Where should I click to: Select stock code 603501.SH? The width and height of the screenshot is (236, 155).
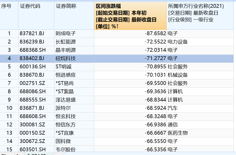click(x=33, y=149)
